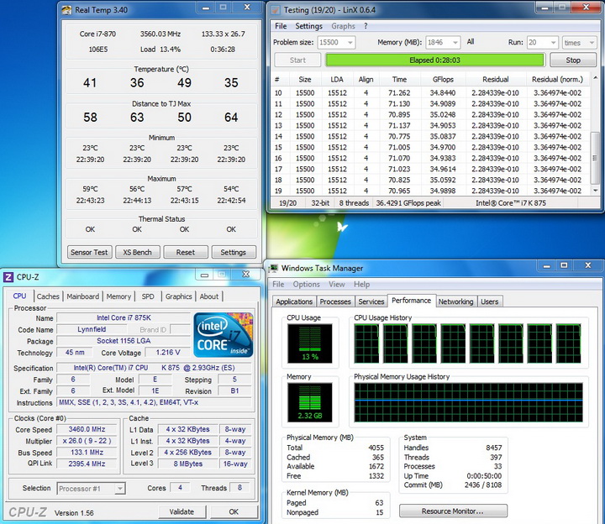Open the Resource Monitor button
The image size is (605, 524).
[x=453, y=511]
